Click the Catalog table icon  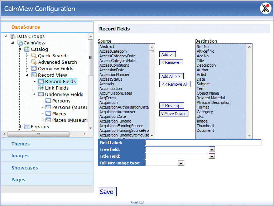point(27,49)
